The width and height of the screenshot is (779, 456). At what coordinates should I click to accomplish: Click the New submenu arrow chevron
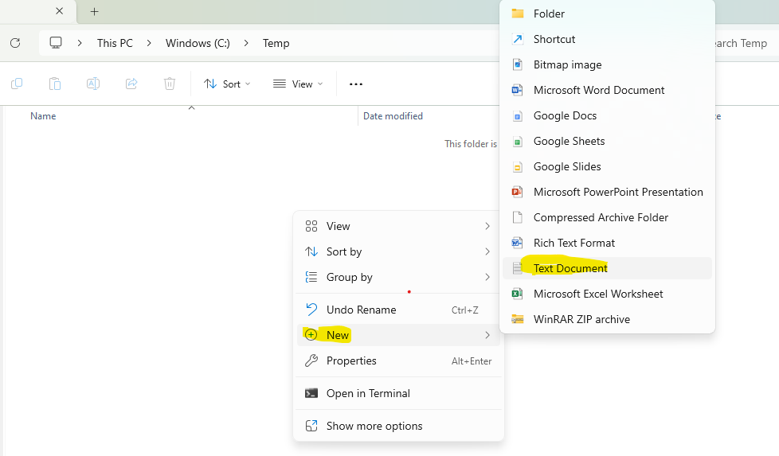487,335
